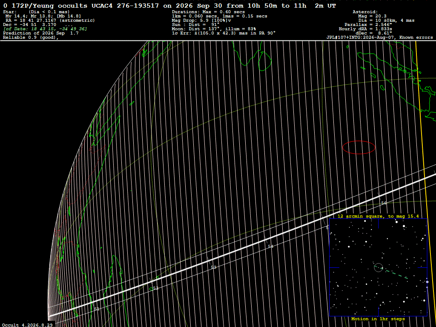436x327 pixels.
Task: Select time marker 56 on the path
Action: [x=384, y=203]
